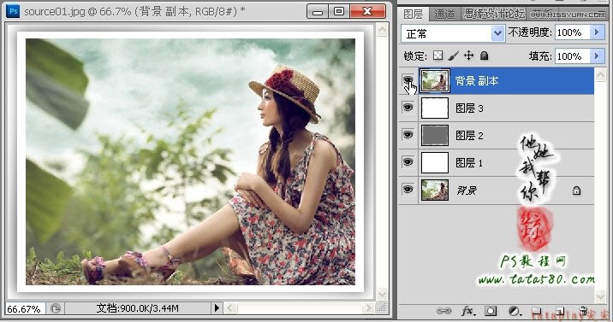
Task: Select layer named 图层 3
Action: [x=469, y=108]
